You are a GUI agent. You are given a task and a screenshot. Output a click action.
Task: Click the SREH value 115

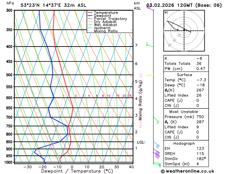pyautogui.click(x=200, y=154)
